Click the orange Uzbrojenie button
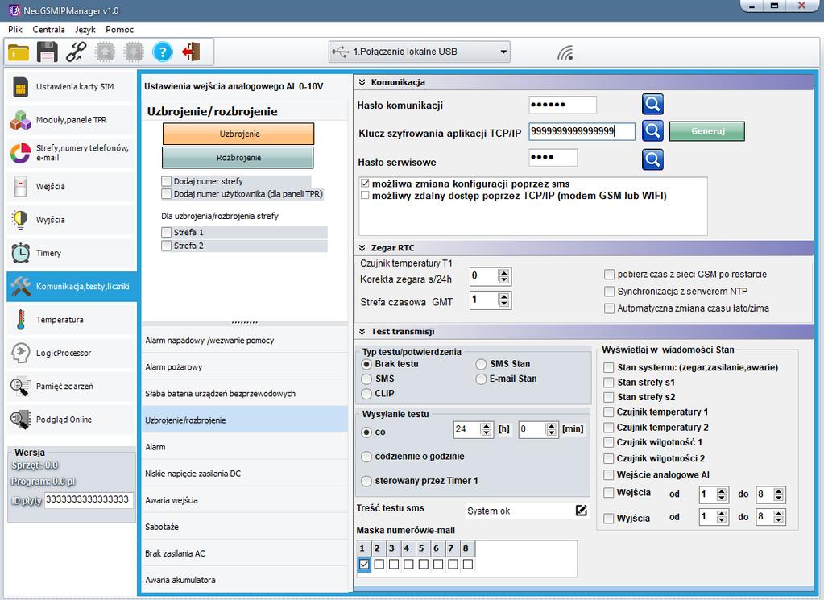The height and width of the screenshot is (600, 824). click(238, 134)
